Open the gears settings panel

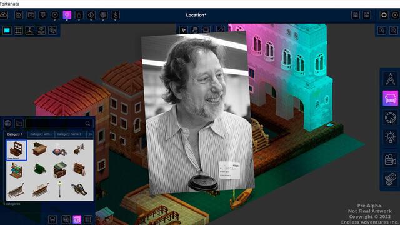tap(390, 179)
